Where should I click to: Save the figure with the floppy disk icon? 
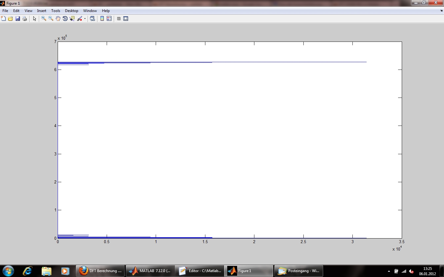click(18, 19)
